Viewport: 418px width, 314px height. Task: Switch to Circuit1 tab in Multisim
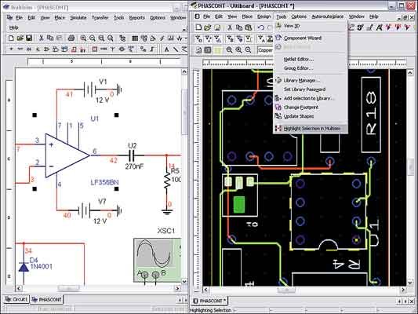pyautogui.click(x=16, y=299)
